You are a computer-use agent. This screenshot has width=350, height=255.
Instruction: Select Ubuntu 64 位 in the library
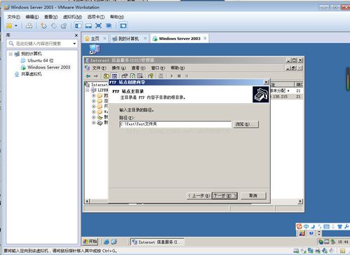tap(40, 60)
